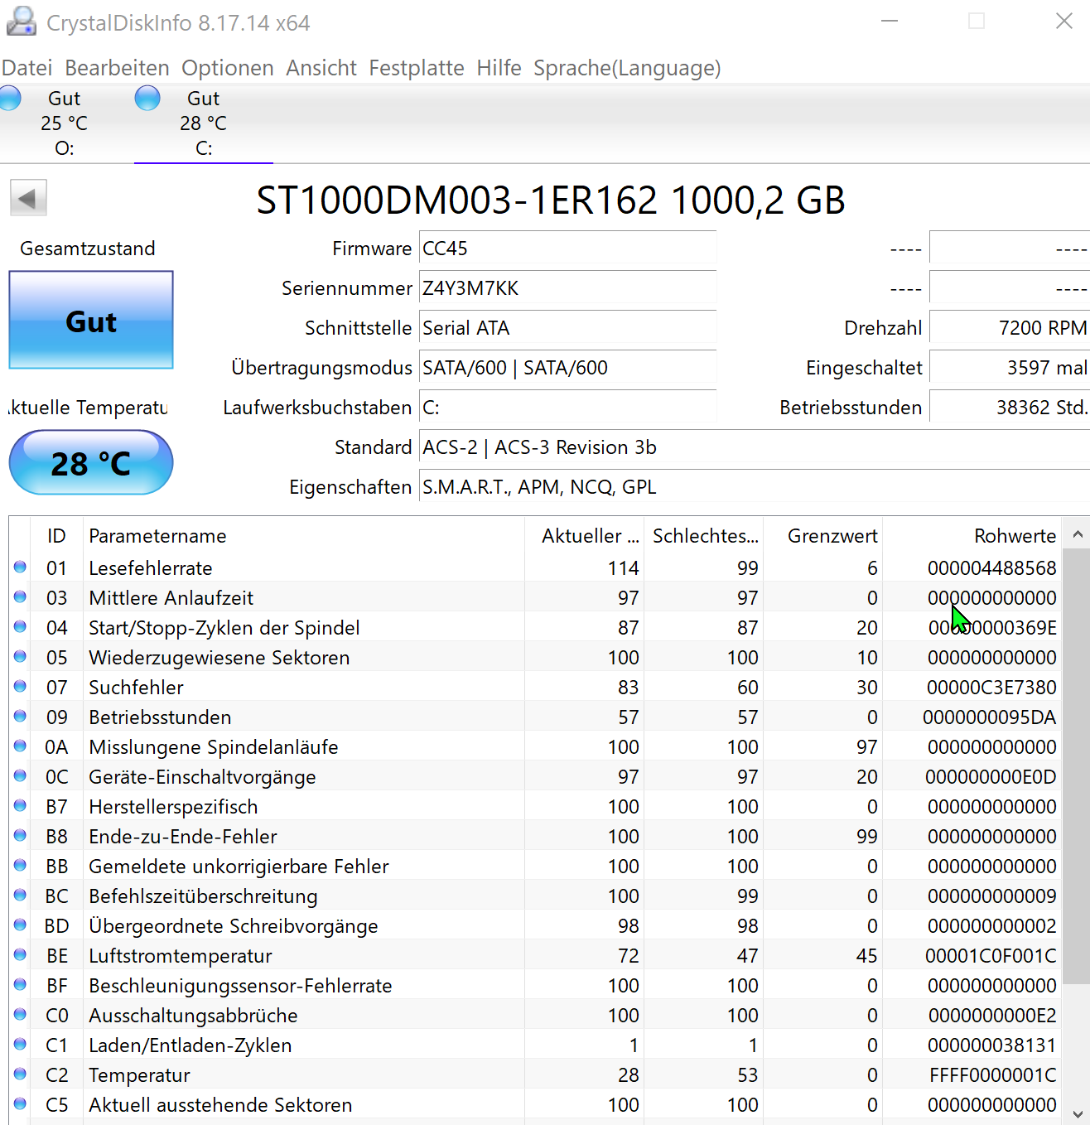
Task: Click the Standard field ACS-2 | ACS-3 Revision 3b
Action: point(754,447)
